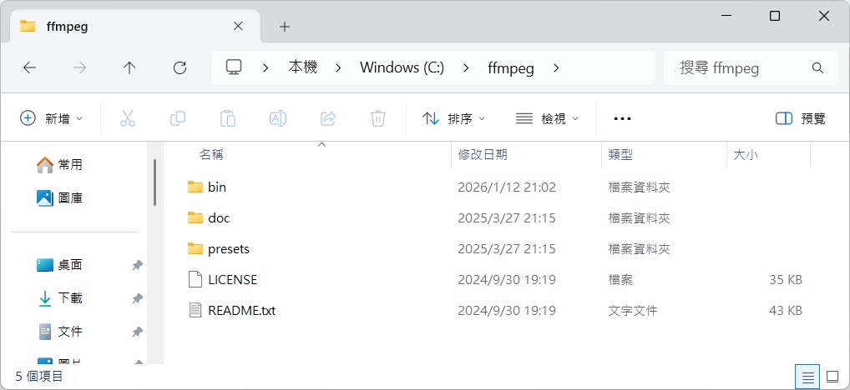Open the 排序 sort dropdown
The width and height of the screenshot is (850, 390).
click(x=454, y=118)
